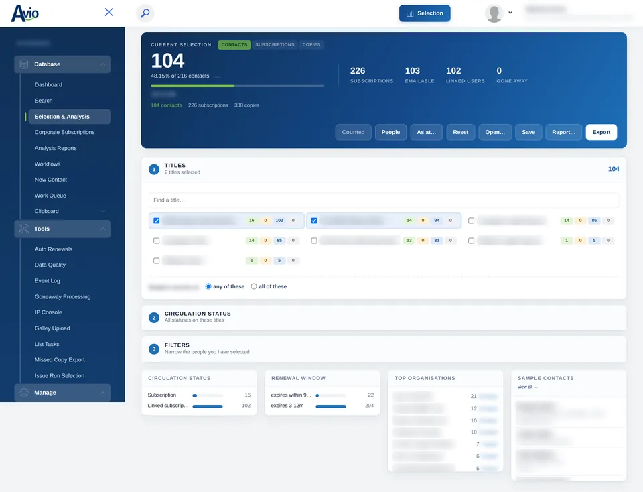Select the 'any of these' radio

point(208,286)
